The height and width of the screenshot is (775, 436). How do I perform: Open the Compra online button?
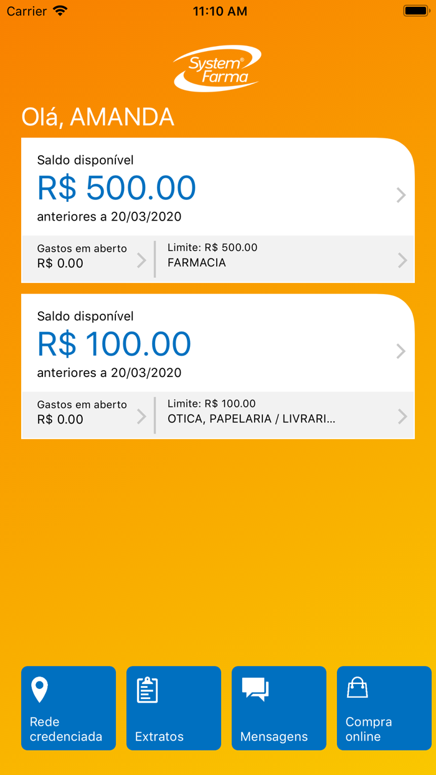click(384, 708)
